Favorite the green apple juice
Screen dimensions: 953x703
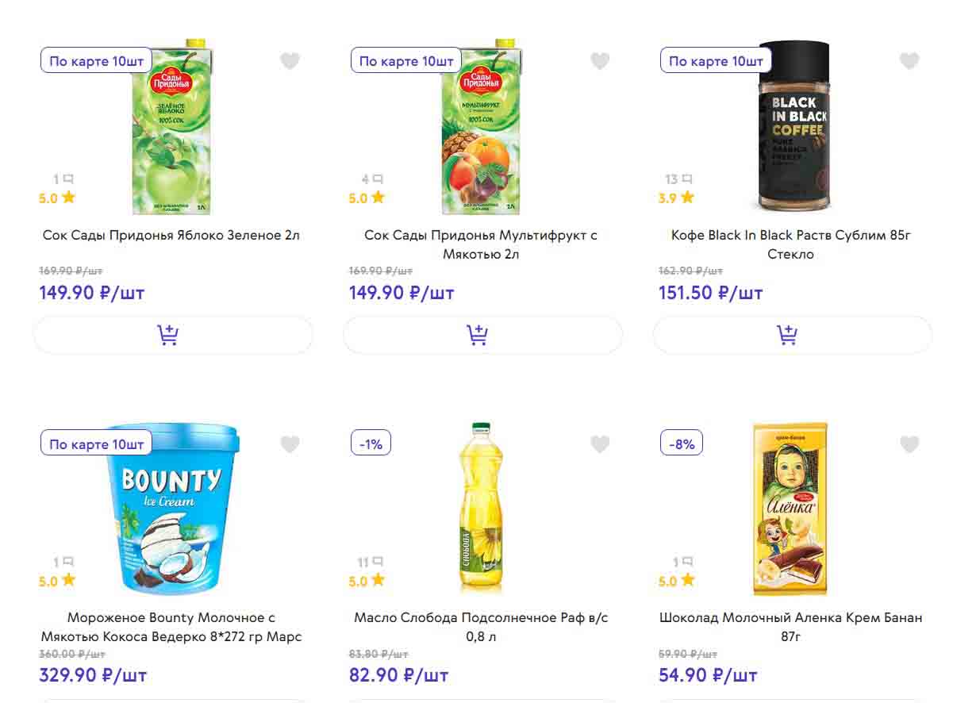(290, 61)
